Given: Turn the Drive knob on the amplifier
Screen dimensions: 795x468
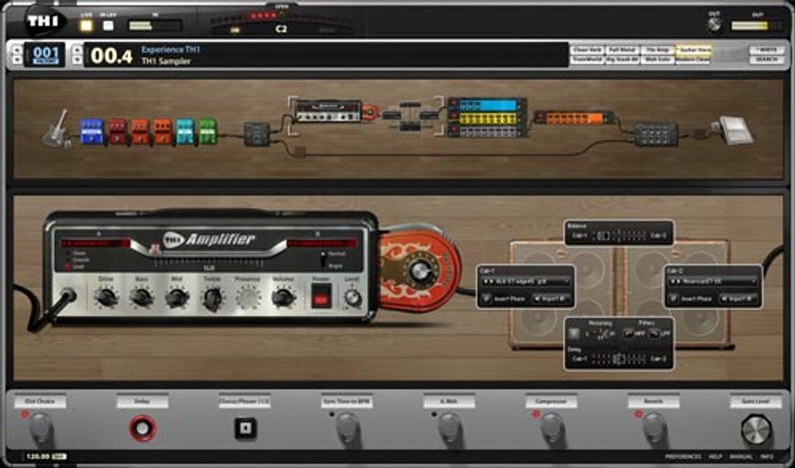Looking at the screenshot, I should click(106, 297).
